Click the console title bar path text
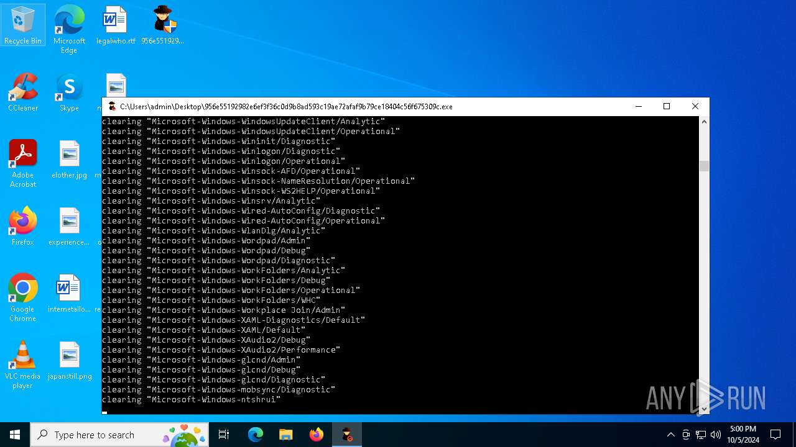796x447 pixels. coord(286,107)
